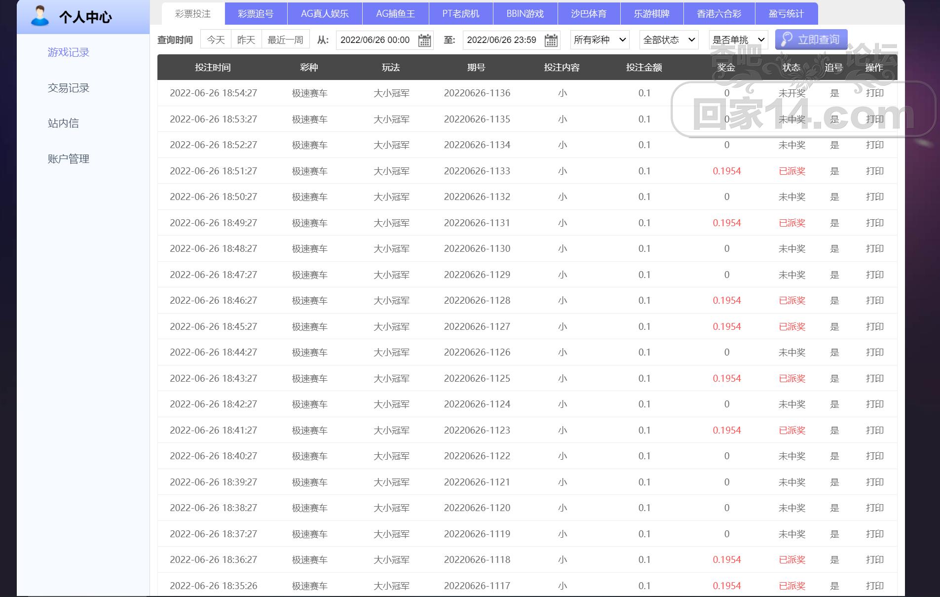Print the record for period 20220626-1129
This screenshot has width=940, height=597.
[874, 275]
